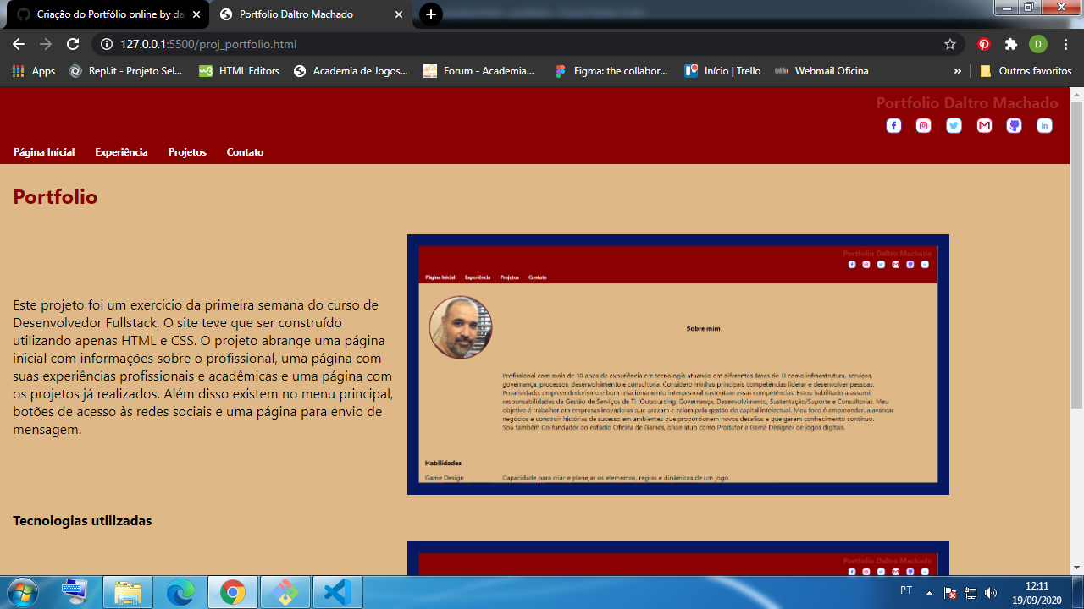
Task: Open the LinkedIn social icon in header
Action: 1044,126
